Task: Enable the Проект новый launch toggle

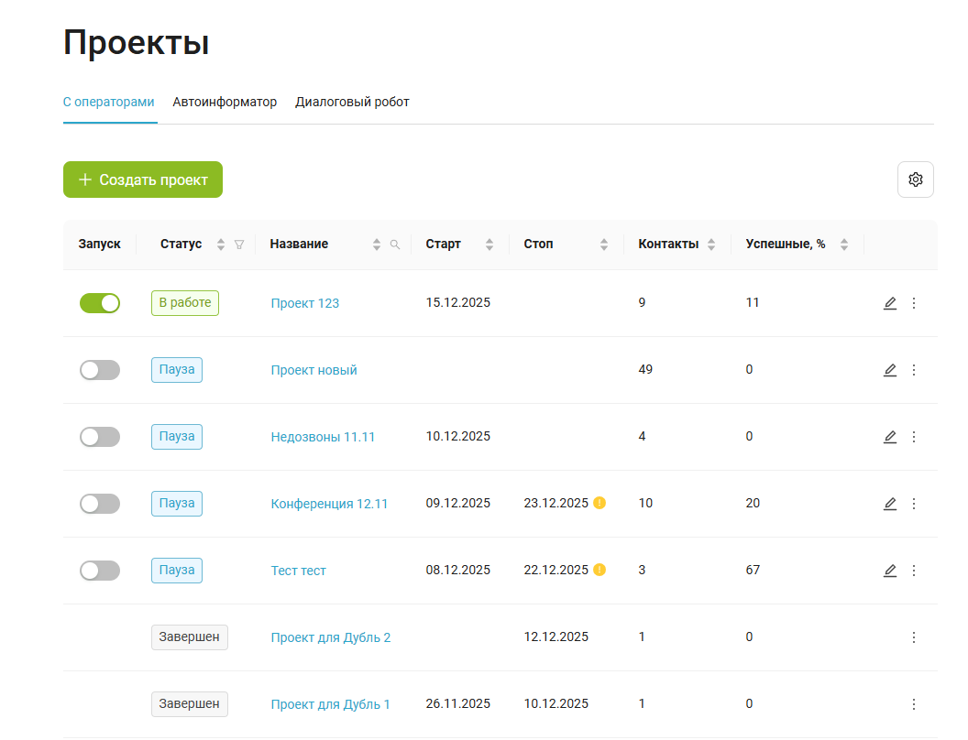Action: [x=100, y=370]
